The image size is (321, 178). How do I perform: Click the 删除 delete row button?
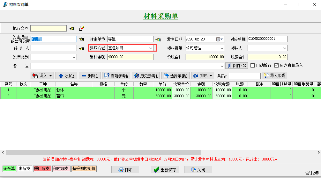tap(89, 76)
